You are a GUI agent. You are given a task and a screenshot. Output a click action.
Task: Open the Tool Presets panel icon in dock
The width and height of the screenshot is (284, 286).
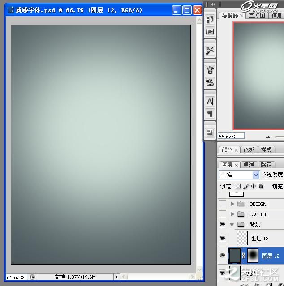coord(210,51)
